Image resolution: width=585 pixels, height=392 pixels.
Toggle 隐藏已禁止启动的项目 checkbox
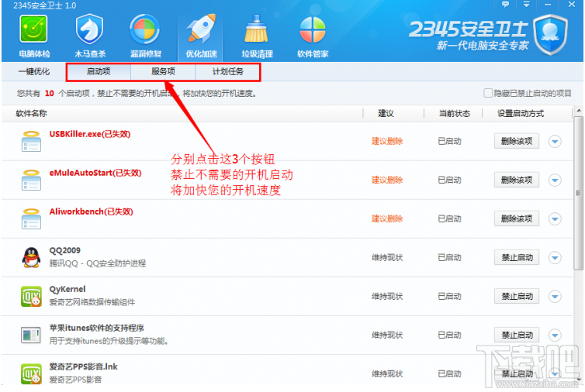pos(488,93)
